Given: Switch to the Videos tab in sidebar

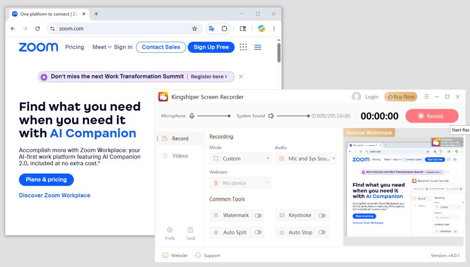Looking at the screenshot, I should [180, 156].
